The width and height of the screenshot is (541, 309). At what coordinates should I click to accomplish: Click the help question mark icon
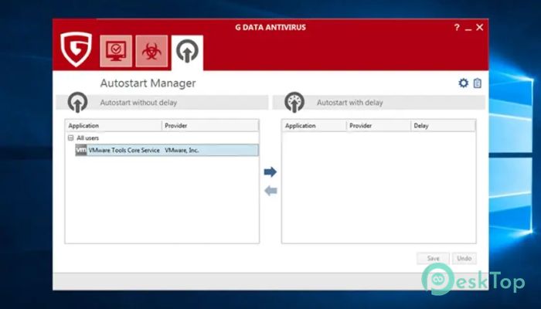457,27
